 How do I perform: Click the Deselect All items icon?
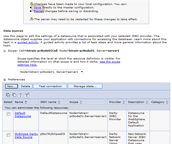(14, 95)
